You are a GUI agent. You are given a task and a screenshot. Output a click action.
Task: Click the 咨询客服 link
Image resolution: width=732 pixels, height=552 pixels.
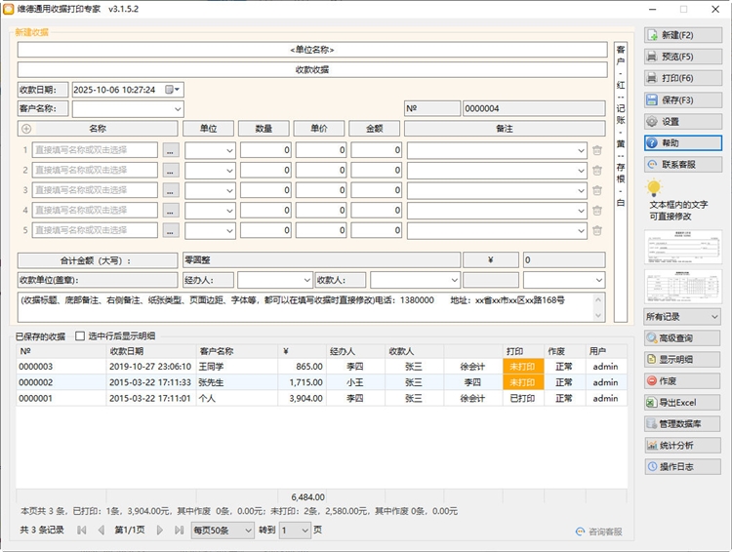(598, 532)
